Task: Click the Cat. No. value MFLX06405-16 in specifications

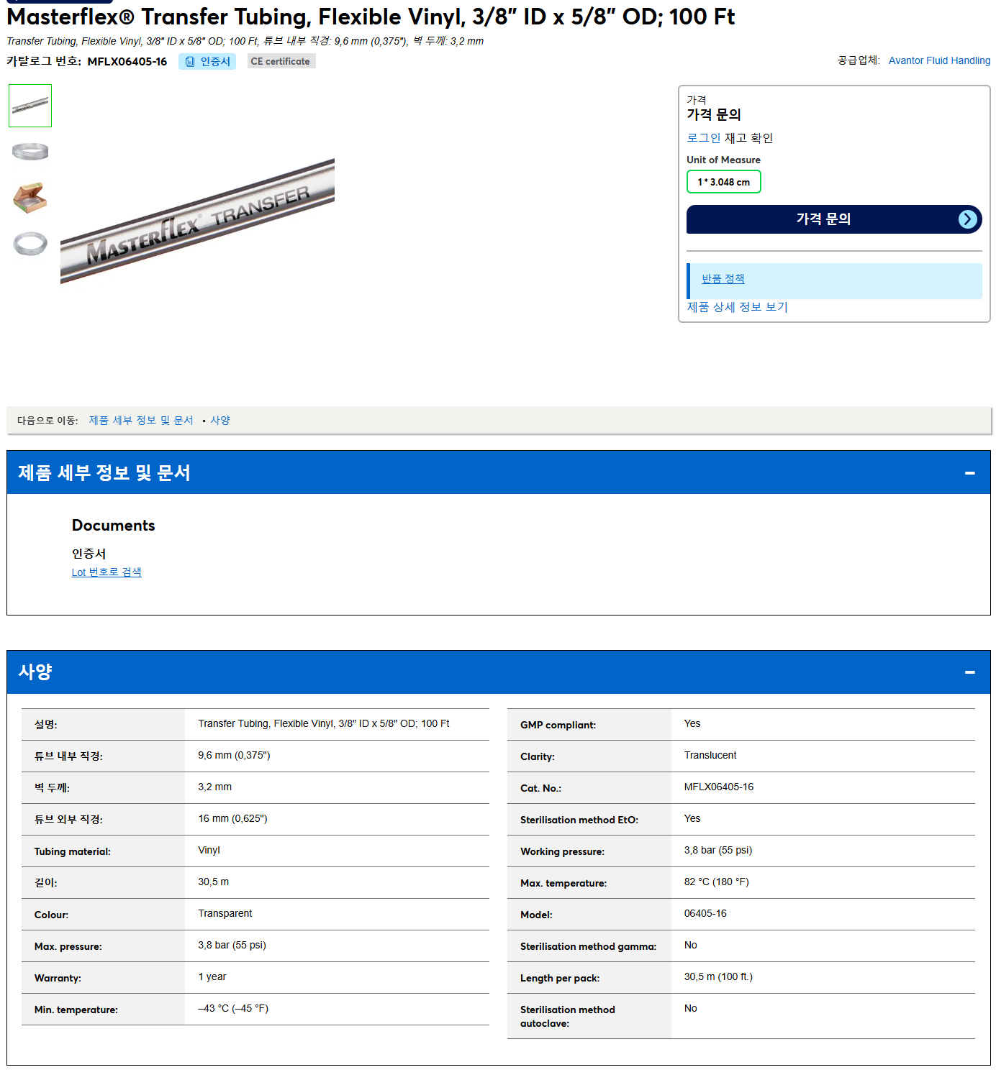Action: point(719,787)
